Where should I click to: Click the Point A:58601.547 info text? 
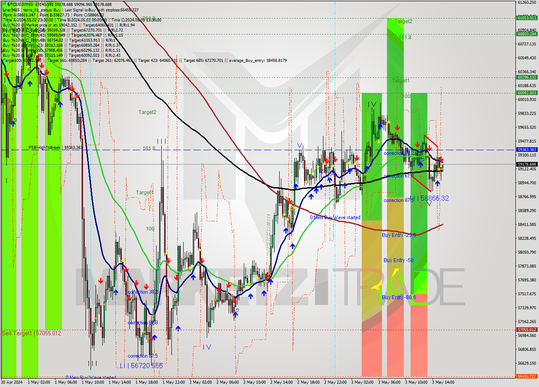point(19,15)
